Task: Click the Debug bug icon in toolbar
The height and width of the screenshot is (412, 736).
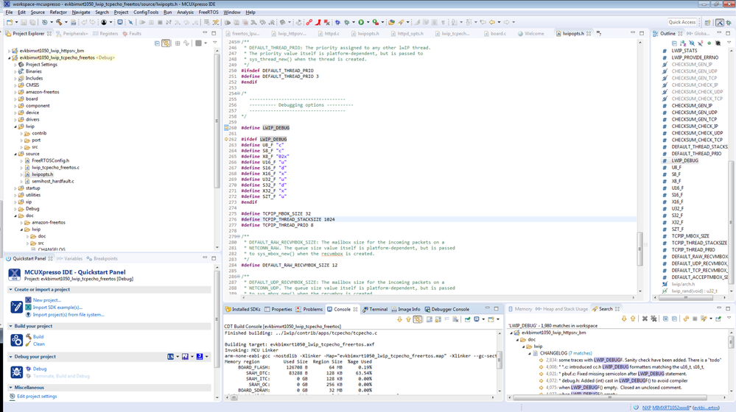Action: tap(346, 22)
